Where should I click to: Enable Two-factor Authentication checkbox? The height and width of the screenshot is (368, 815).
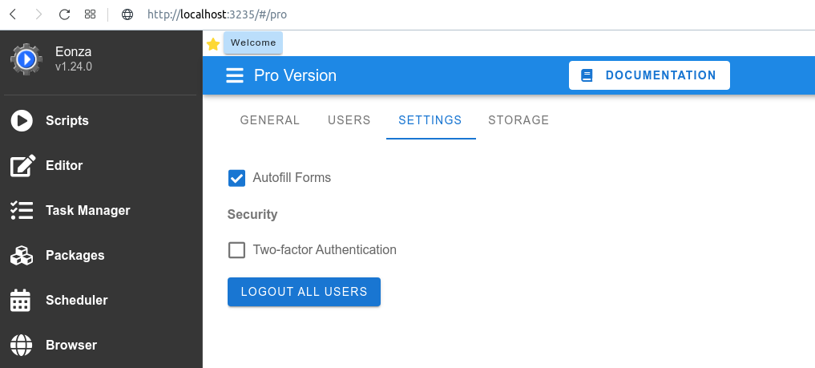[237, 250]
